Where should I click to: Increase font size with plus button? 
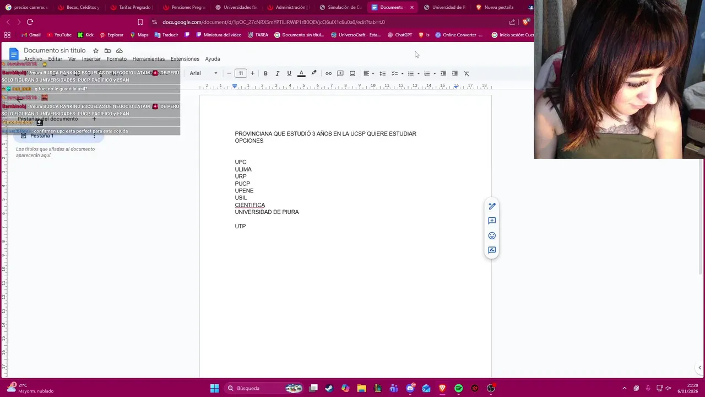[x=252, y=73]
